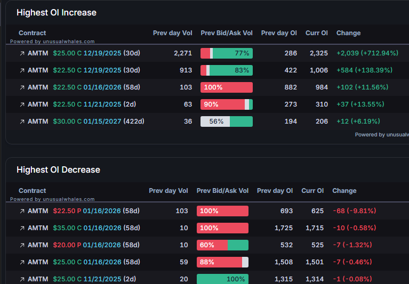Click the 83% bid/ask volume bar
The height and width of the screenshot is (284, 409).
(x=227, y=70)
